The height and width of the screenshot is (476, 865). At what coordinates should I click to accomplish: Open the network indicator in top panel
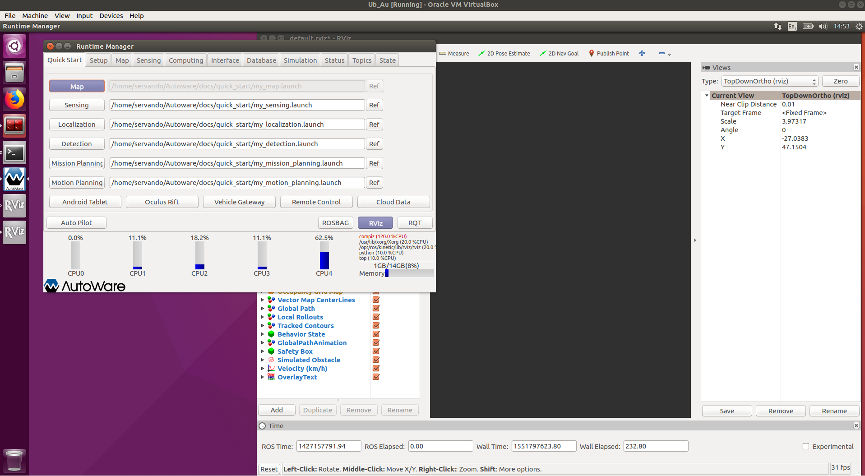[x=777, y=26]
